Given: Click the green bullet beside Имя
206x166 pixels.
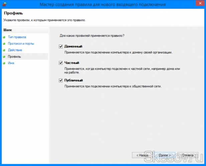Looking at the screenshot, I should 4,63.
